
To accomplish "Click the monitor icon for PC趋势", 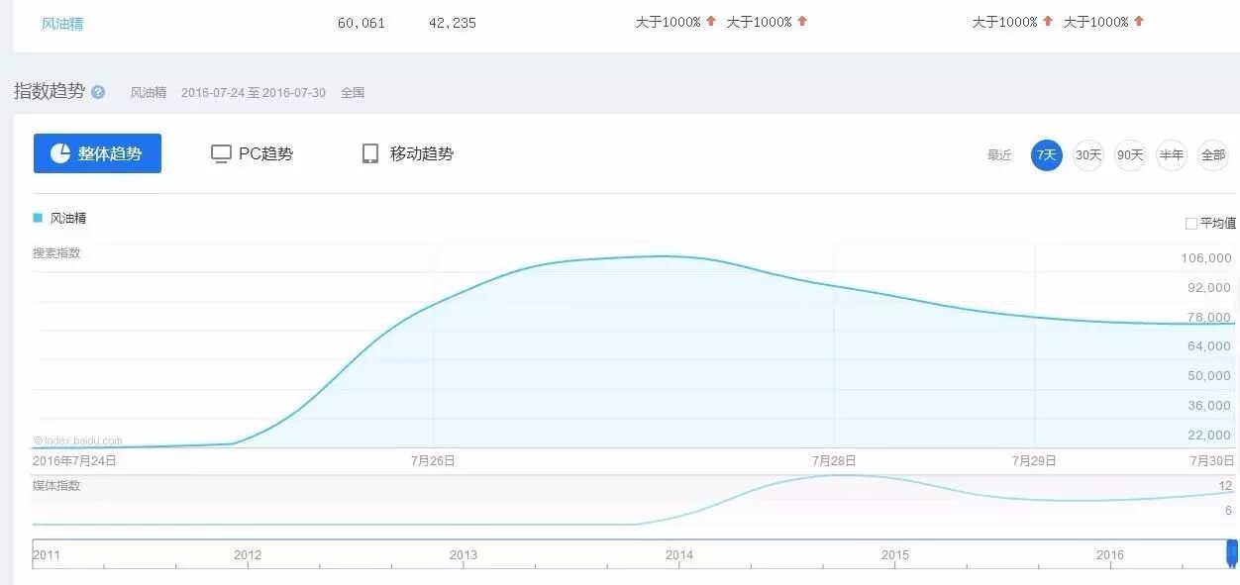I will click(x=221, y=153).
